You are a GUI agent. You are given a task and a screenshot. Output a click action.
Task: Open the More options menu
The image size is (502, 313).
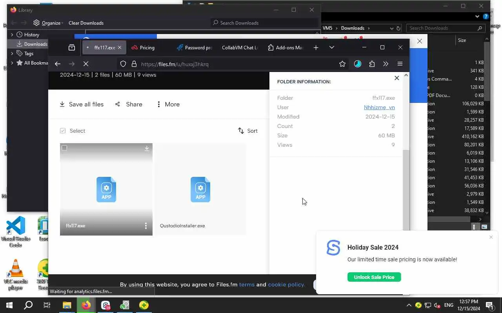[168, 104]
